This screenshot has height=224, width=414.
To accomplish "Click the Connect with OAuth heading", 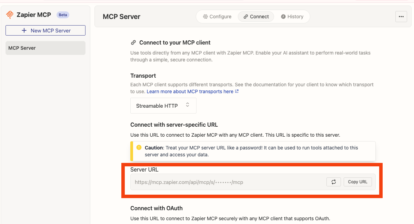I will pyautogui.click(x=156, y=208).
